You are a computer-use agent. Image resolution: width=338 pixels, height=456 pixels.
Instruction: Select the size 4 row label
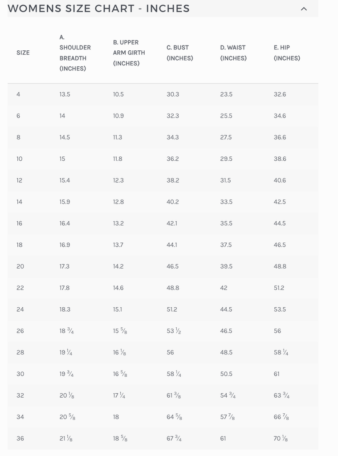18,94
